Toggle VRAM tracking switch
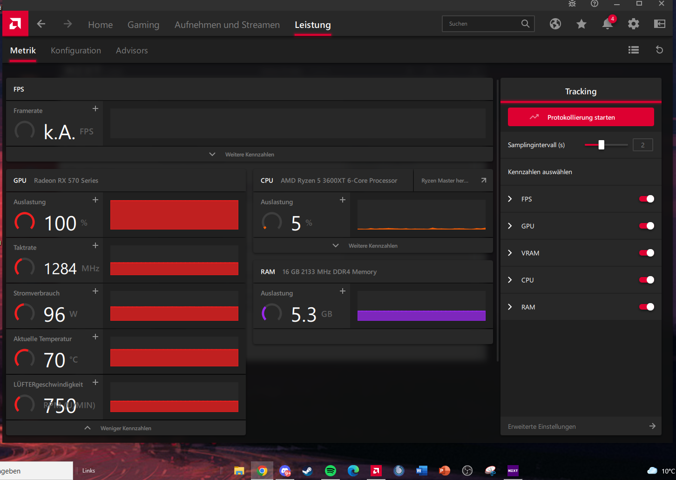676x480 pixels. coord(647,253)
